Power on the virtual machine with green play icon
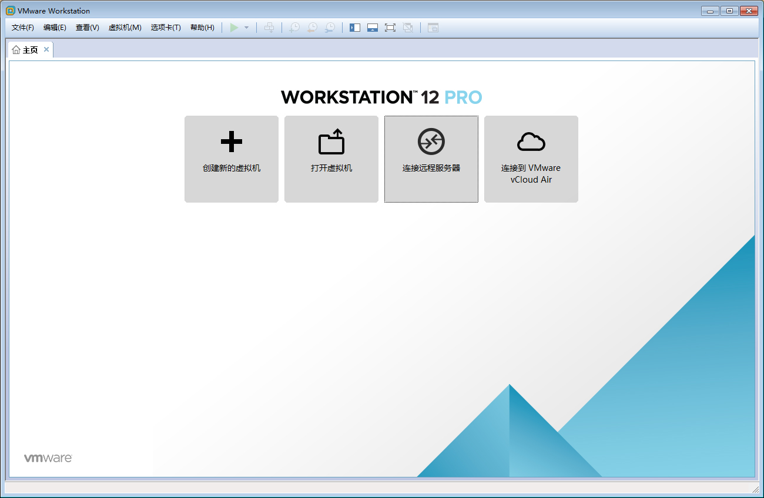The height and width of the screenshot is (498, 764). (x=234, y=27)
